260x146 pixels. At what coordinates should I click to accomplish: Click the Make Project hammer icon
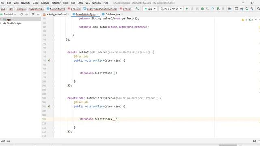(x=137, y=9)
